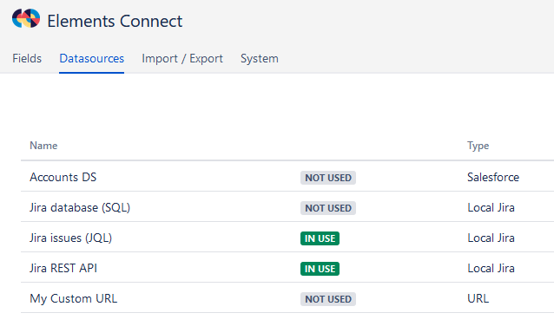Select the Datasources tab

[91, 58]
